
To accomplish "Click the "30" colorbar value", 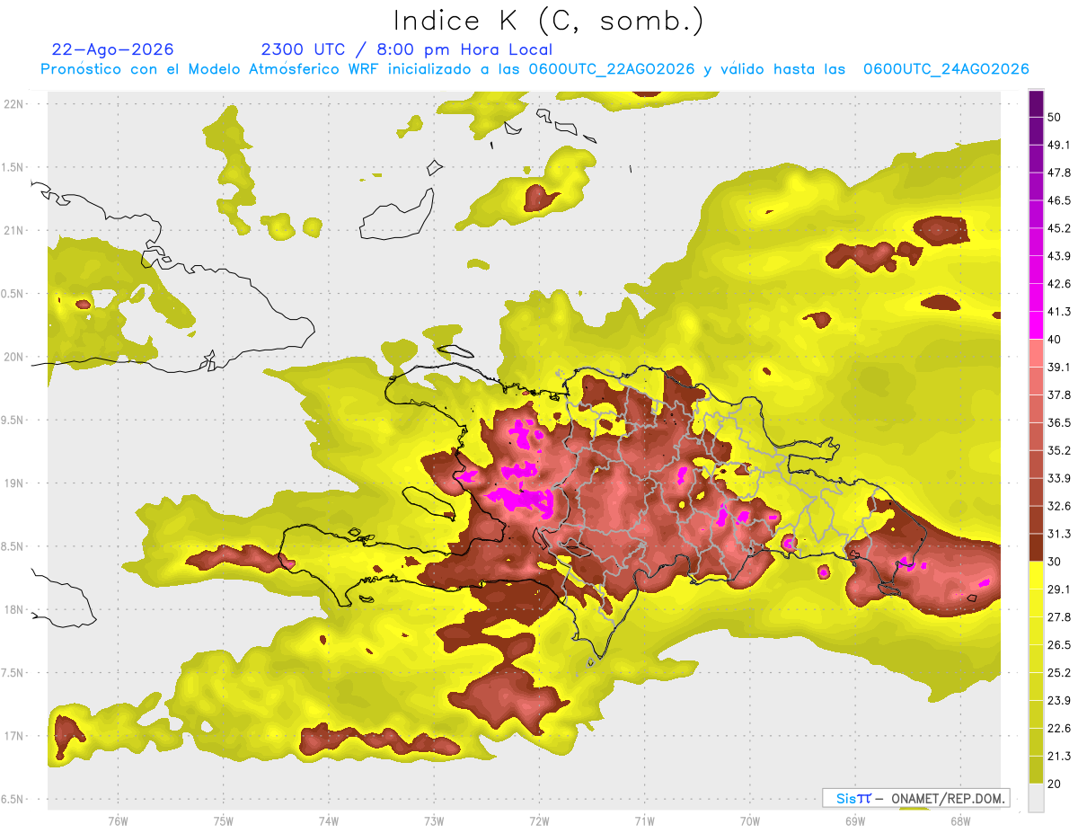I will tap(1056, 562).
